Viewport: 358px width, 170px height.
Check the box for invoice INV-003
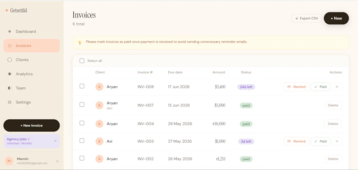click(82, 140)
